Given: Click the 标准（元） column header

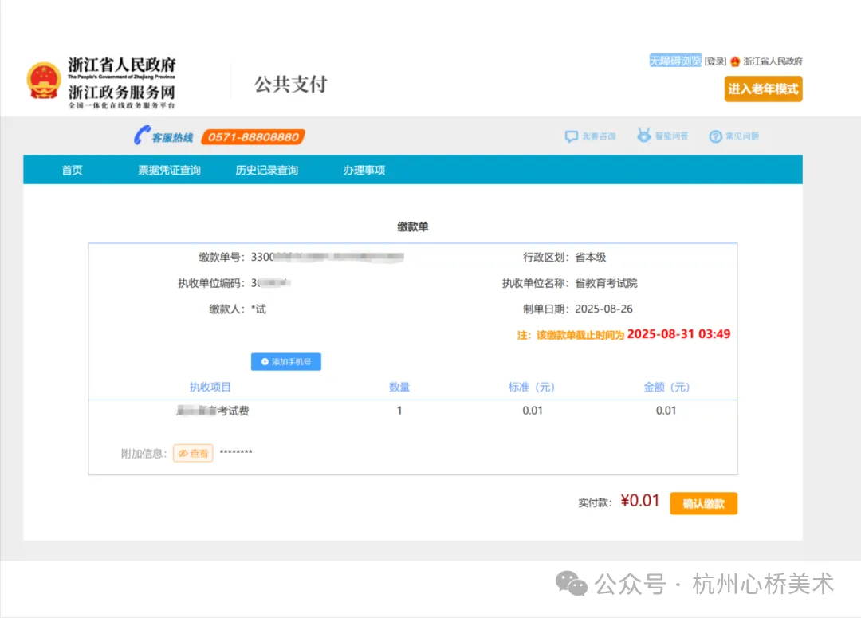Looking at the screenshot, I should [532, 388].
